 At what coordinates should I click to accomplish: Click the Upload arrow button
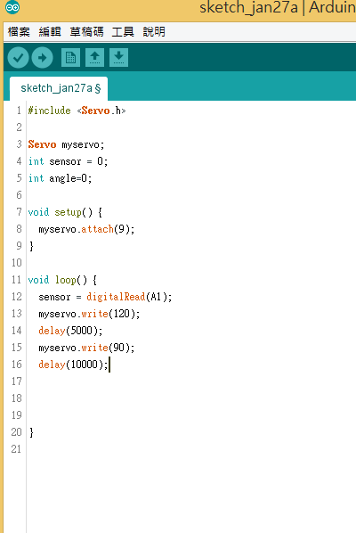click(x=43, y=57)
